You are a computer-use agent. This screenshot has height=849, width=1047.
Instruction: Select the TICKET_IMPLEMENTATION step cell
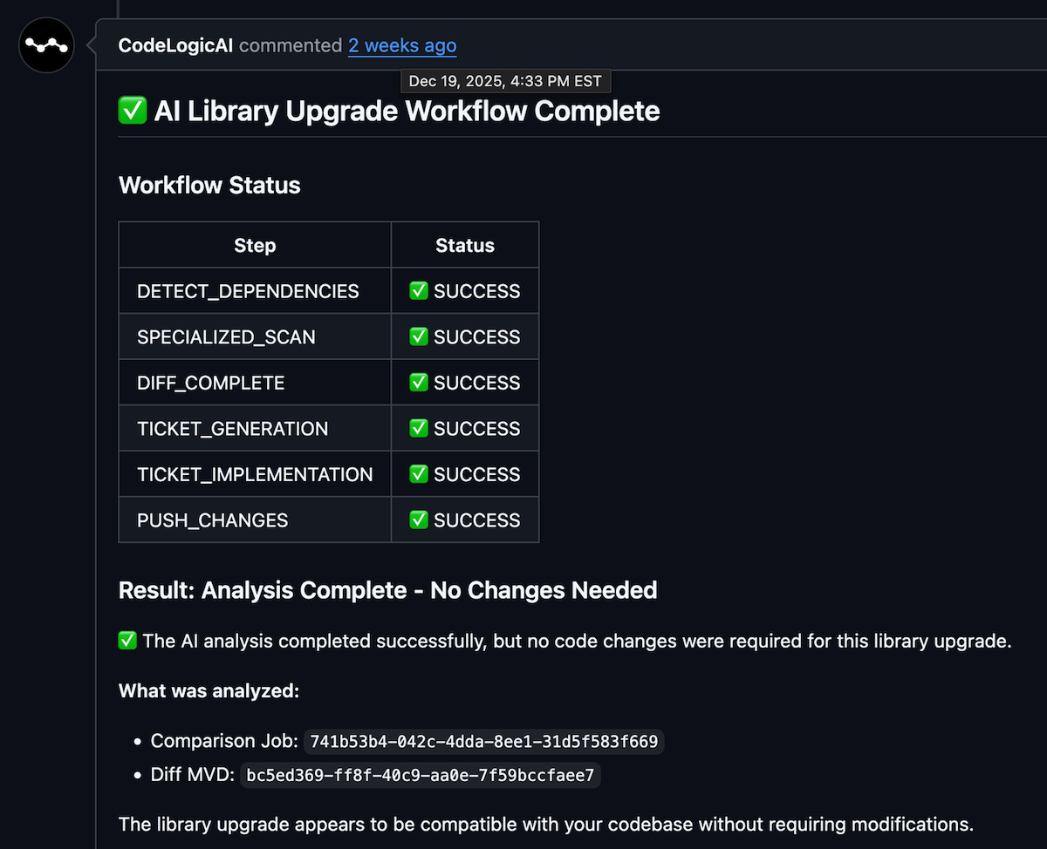tap(255, 474)
